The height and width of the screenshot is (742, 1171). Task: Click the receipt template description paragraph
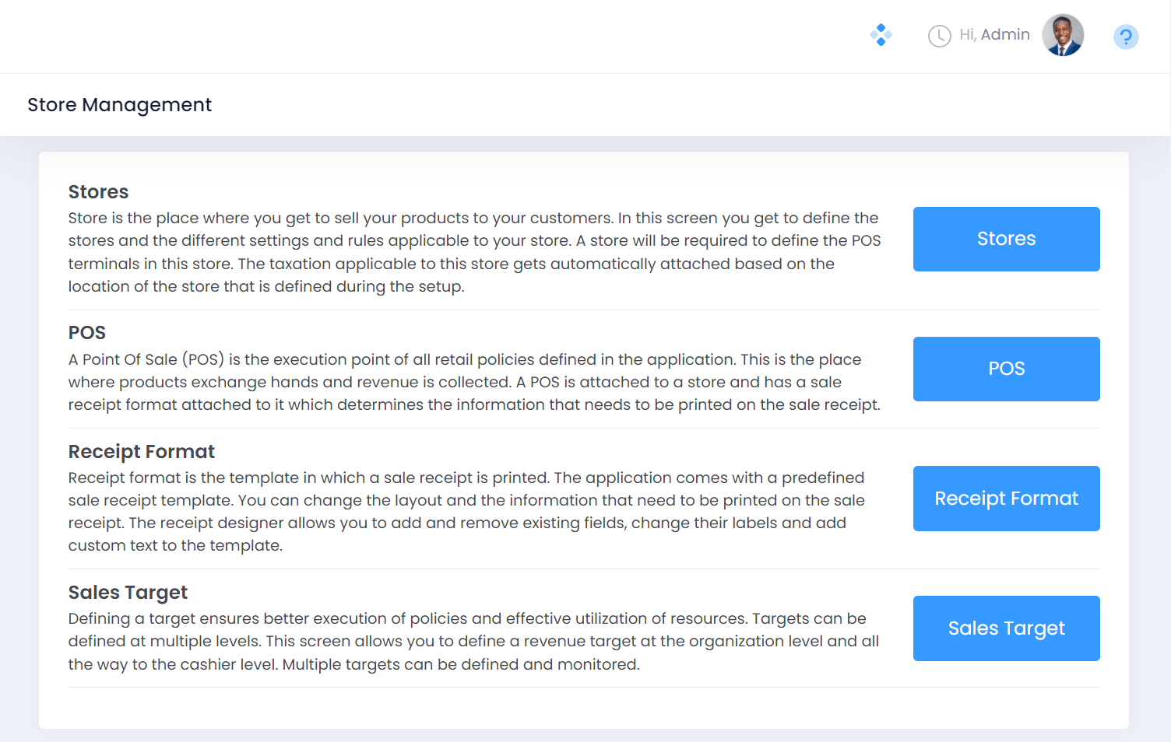click(466, 511)
